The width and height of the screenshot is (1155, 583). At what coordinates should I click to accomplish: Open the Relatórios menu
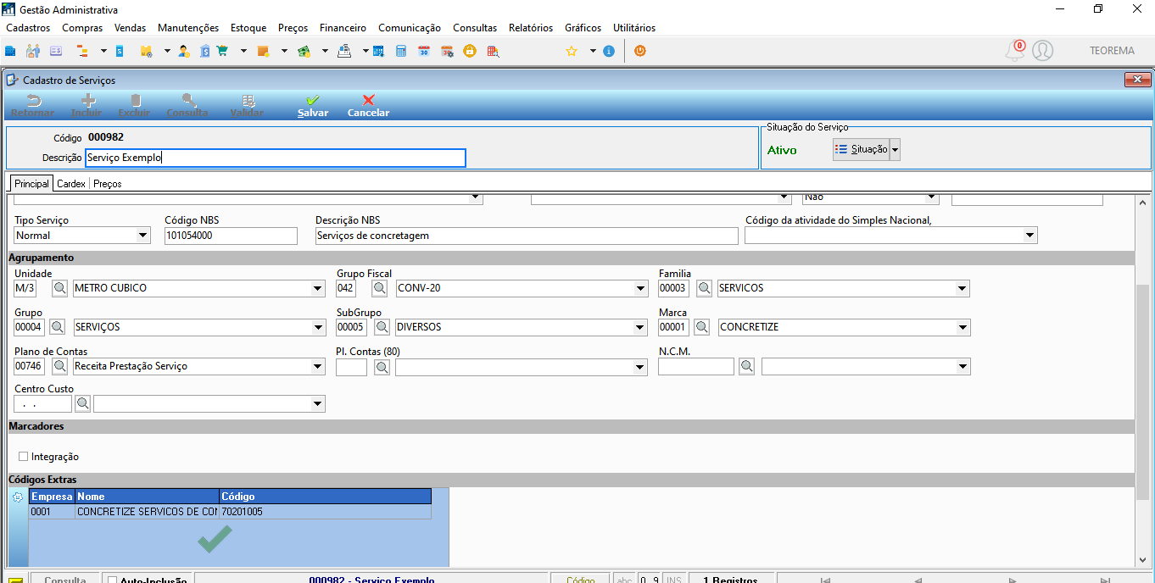(x=531, y=28)
